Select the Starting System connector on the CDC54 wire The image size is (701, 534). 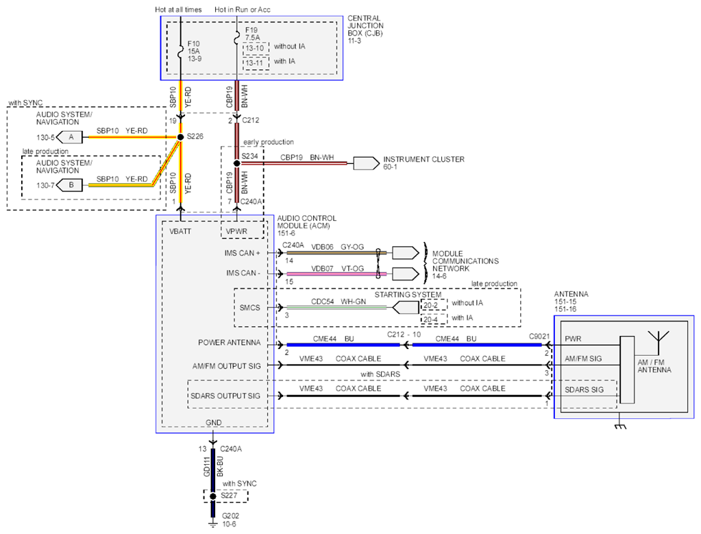tap(406, 308)
